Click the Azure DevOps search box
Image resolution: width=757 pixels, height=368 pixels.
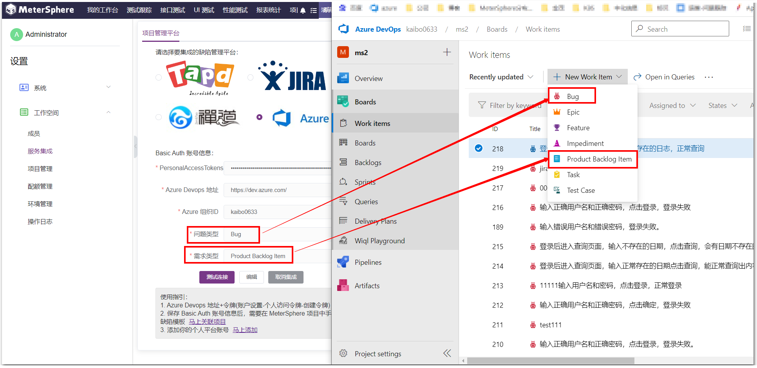[680, 29]
